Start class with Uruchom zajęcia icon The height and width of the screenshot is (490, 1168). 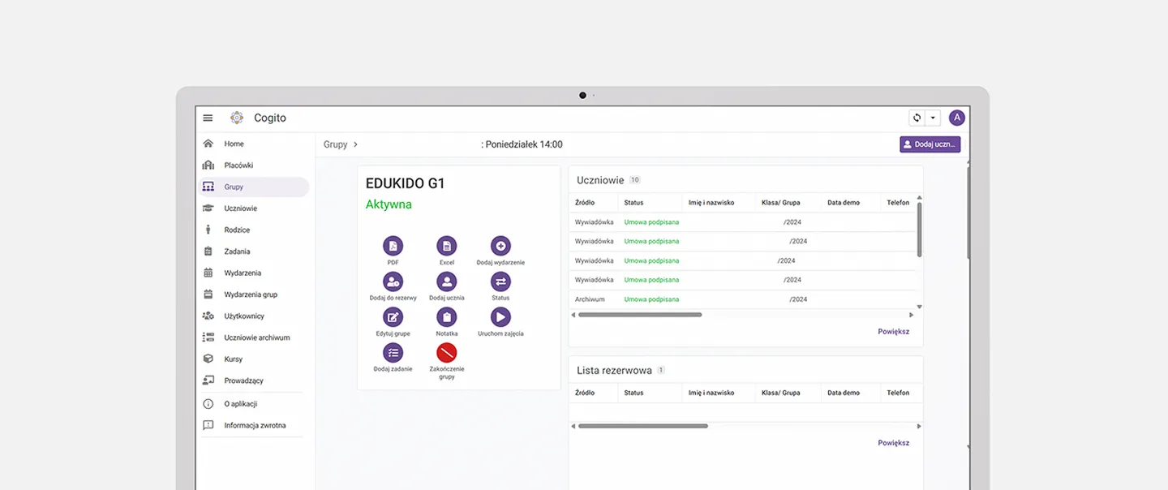coord(500,317)
